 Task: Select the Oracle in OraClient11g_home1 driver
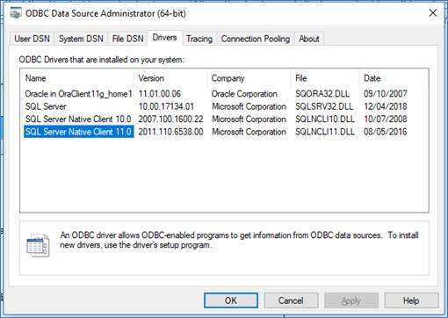click(x=78, y=94)
